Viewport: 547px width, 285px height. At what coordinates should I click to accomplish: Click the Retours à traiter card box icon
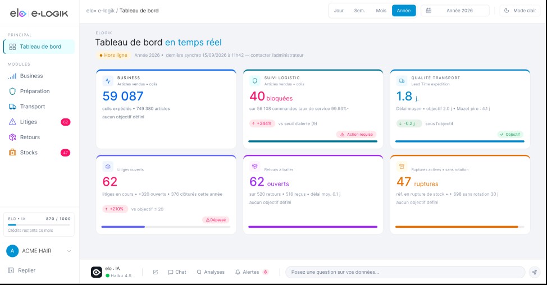[254, 167]
